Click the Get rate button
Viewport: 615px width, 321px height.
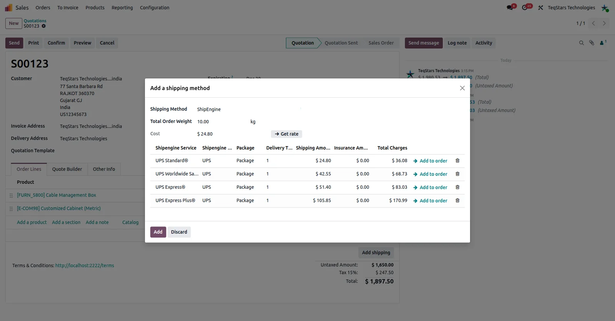point(286,134)
